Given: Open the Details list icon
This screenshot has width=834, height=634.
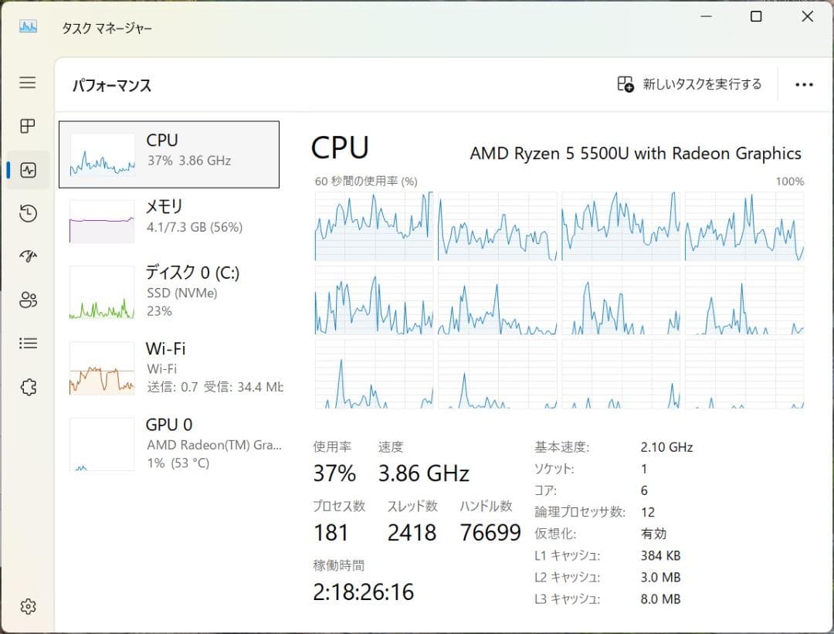Looking at the screenshot, I should 28,343.
